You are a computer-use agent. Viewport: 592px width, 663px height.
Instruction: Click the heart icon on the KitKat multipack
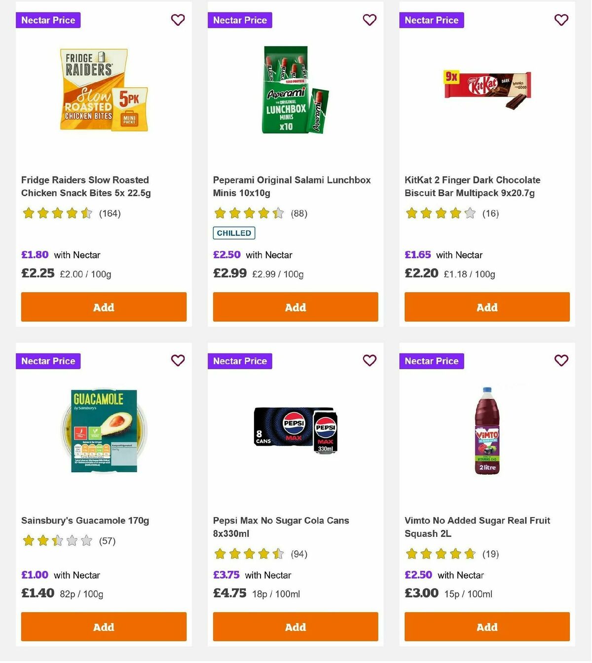(561, 20)
